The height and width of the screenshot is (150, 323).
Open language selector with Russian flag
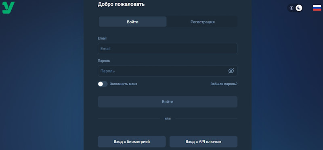tap(317, 8)
